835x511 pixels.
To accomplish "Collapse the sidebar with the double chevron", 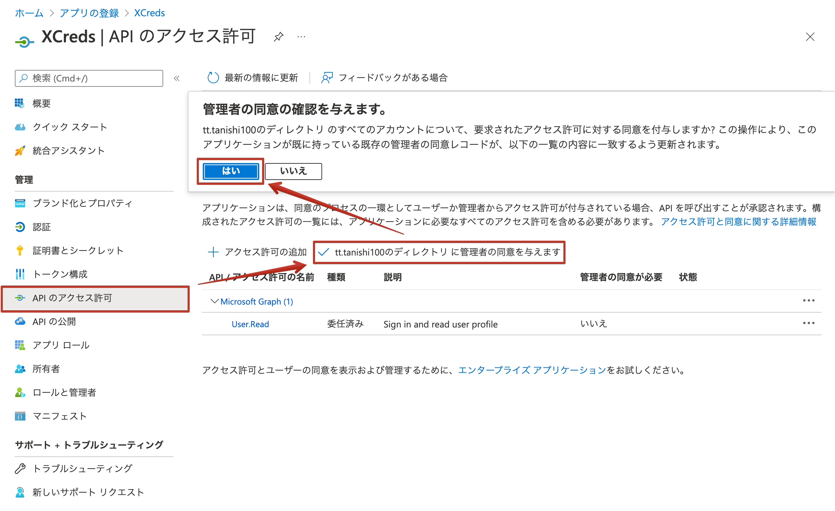I will pyautogui.click(x=177, y=78).
